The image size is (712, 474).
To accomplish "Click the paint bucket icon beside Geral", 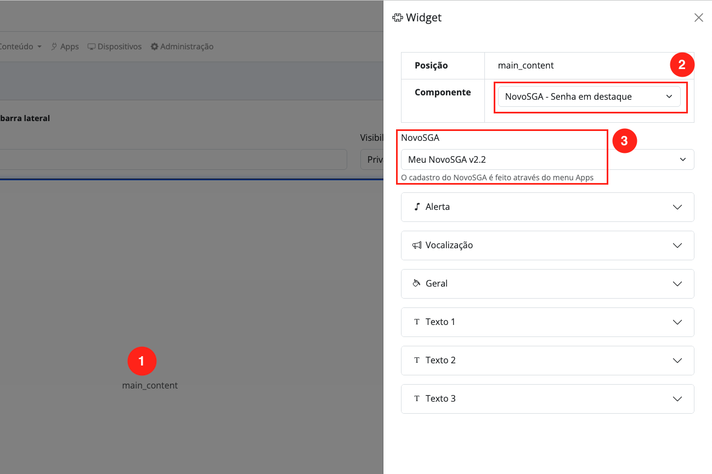I will click(x=417, y=283).
